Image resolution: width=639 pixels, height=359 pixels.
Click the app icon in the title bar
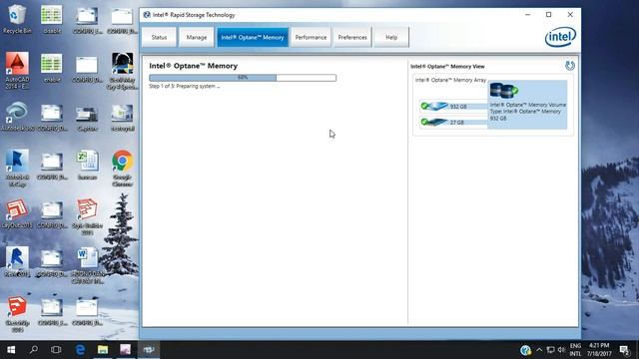pyautogui.click(x=147, y=15)
